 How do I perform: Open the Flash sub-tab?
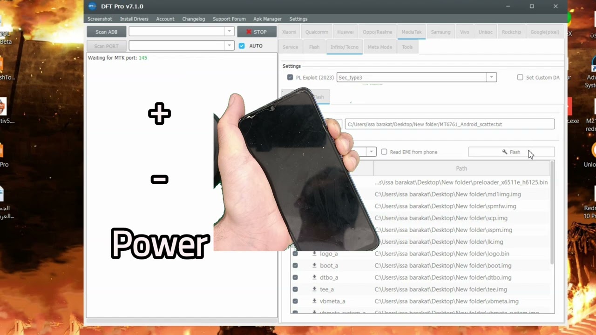pos(314,47)
